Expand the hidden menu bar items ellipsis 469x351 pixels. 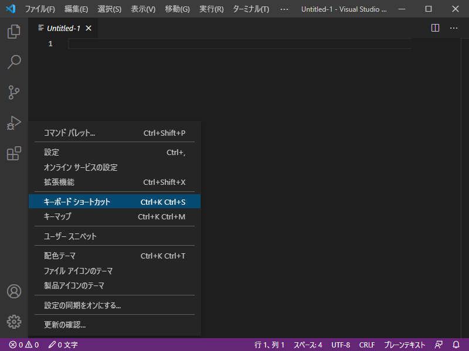pyautogui.click(x=284, y=9)
